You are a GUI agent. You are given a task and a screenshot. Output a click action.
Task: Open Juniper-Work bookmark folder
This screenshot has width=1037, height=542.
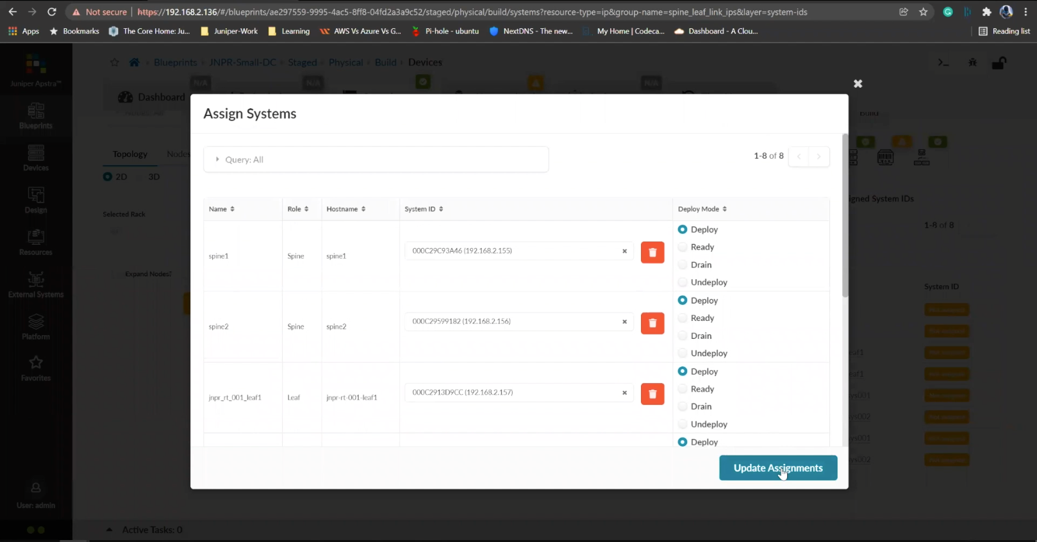229,31
